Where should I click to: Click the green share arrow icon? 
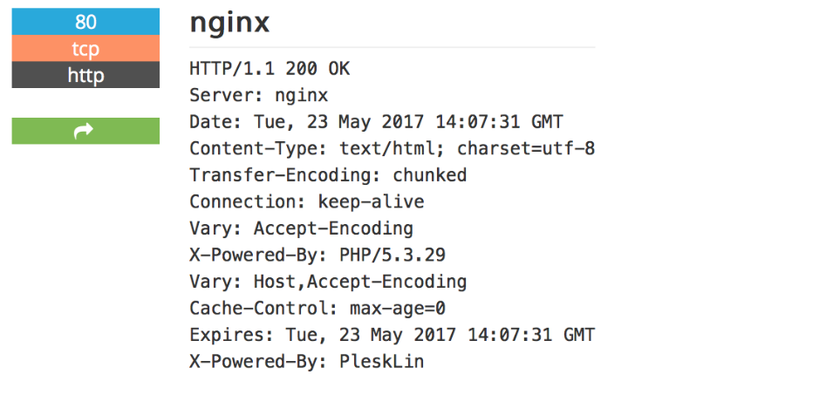pyautogui.click(x=85, y=131)
